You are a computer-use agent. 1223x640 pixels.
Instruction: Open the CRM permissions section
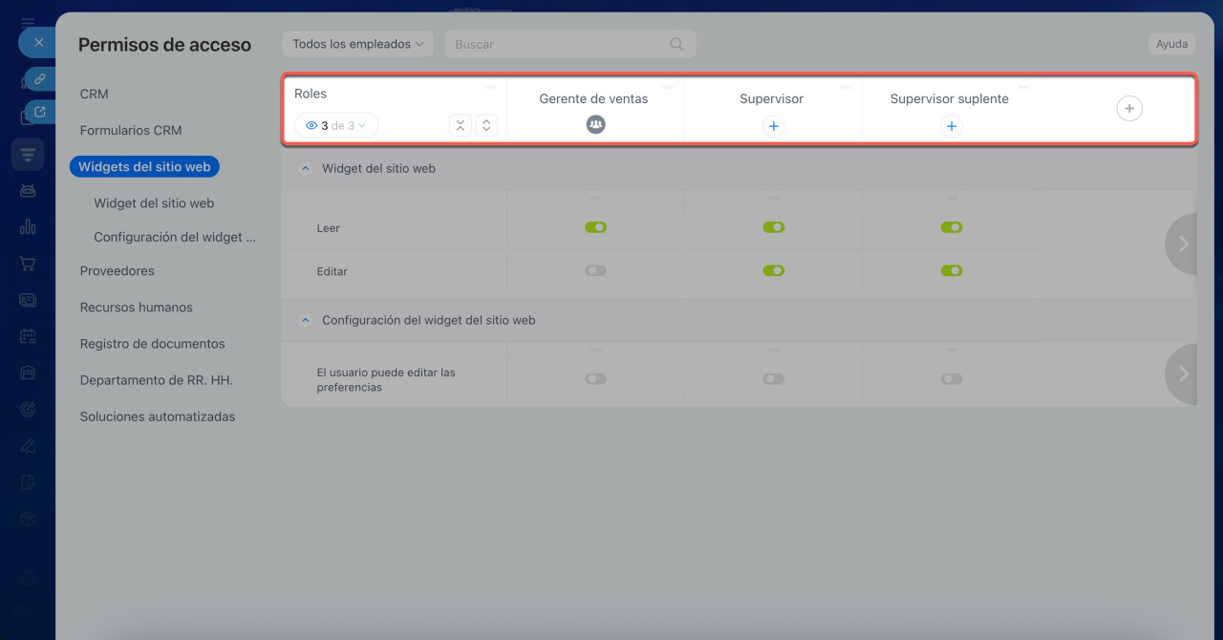pyautogui.click(x=94, y=95)
